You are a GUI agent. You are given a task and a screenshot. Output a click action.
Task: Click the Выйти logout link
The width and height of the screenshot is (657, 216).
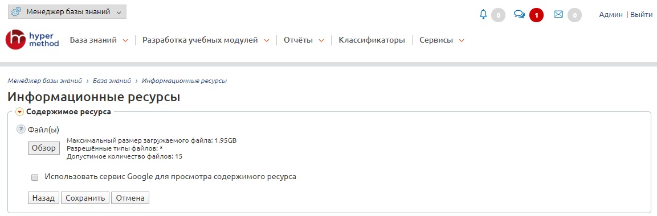642,15
